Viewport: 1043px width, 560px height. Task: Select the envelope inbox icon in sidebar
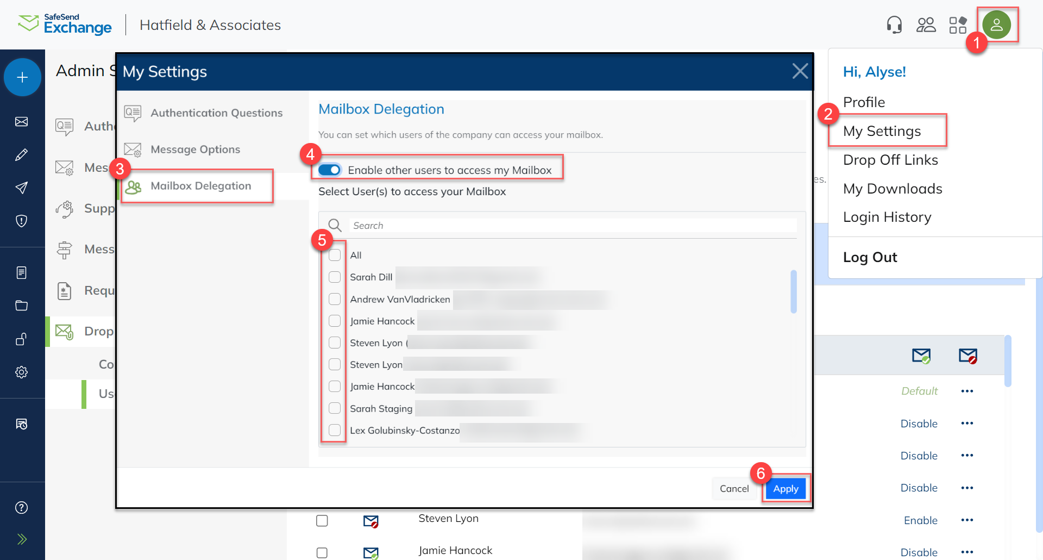22,121
